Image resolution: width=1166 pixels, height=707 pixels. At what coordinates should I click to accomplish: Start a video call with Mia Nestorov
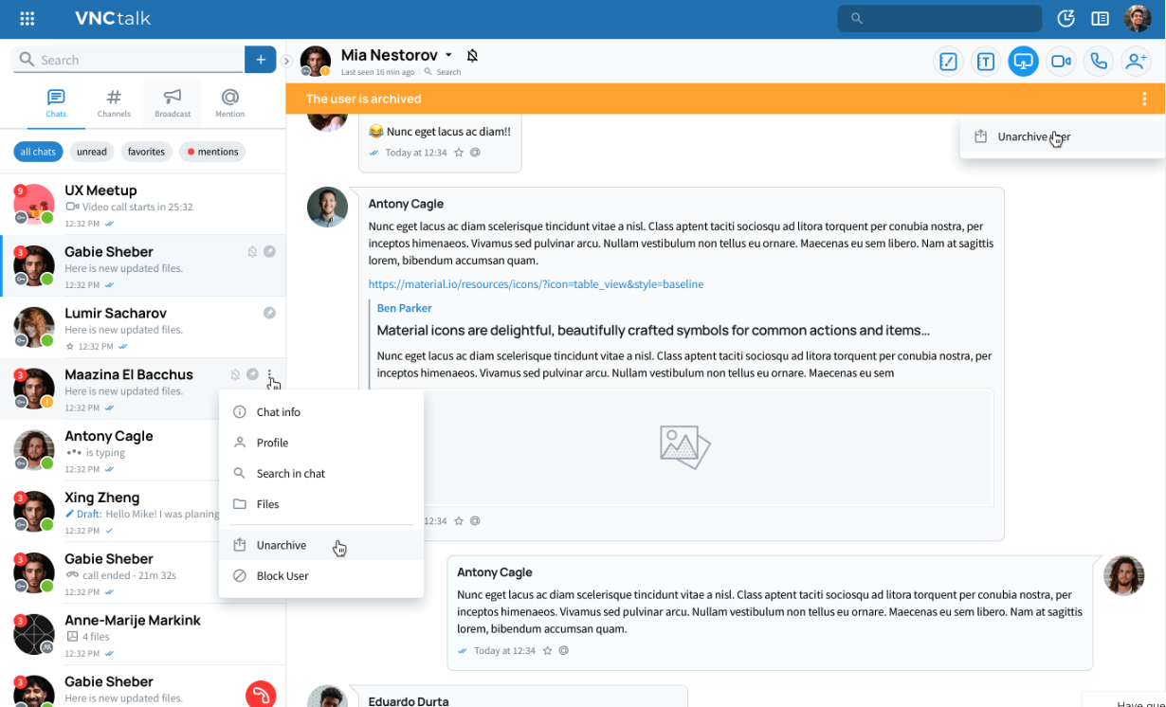(1061, 62)
